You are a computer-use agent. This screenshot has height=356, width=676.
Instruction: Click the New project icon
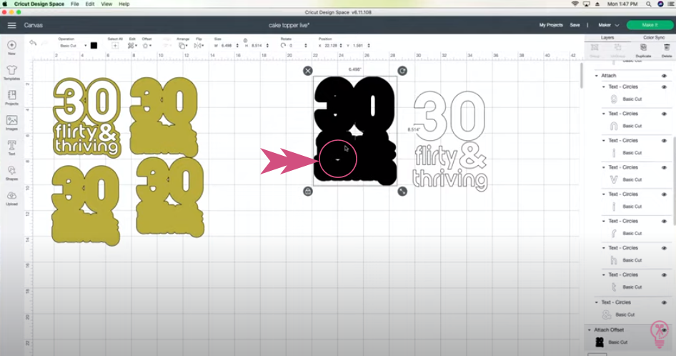pyautogui.click(x=11, y=45)
